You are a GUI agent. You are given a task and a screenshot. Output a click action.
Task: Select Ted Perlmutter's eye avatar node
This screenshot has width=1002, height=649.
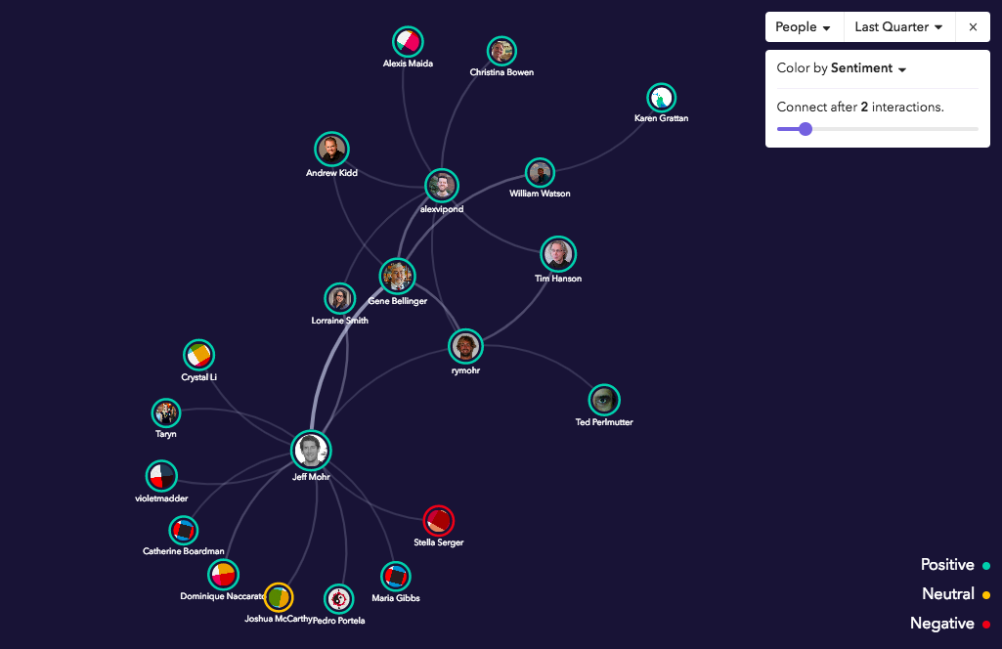[x=604, y=399]
